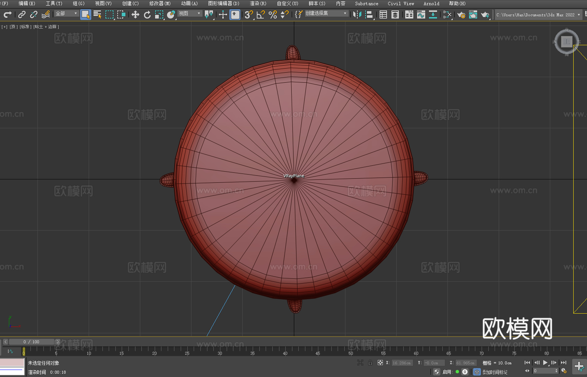Toggle Spinner Snap
This screenshot has height=377, width=587.
click(285, 14)
